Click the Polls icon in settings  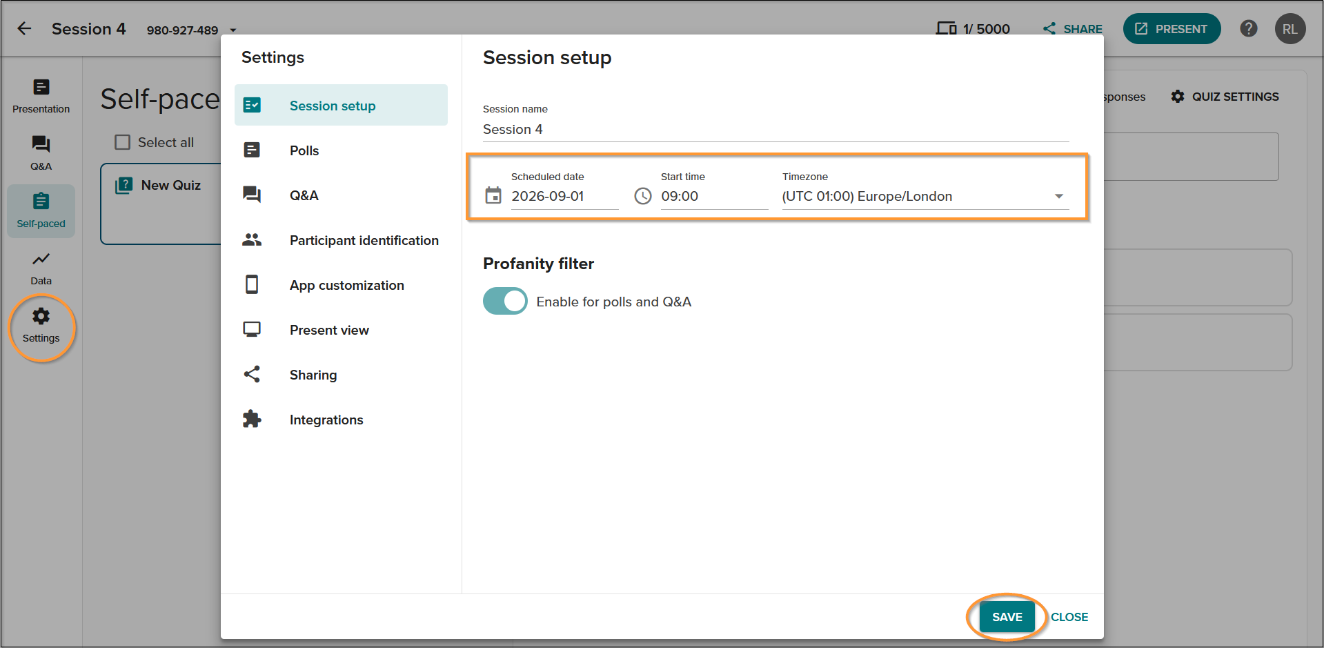tap(252, 150)
